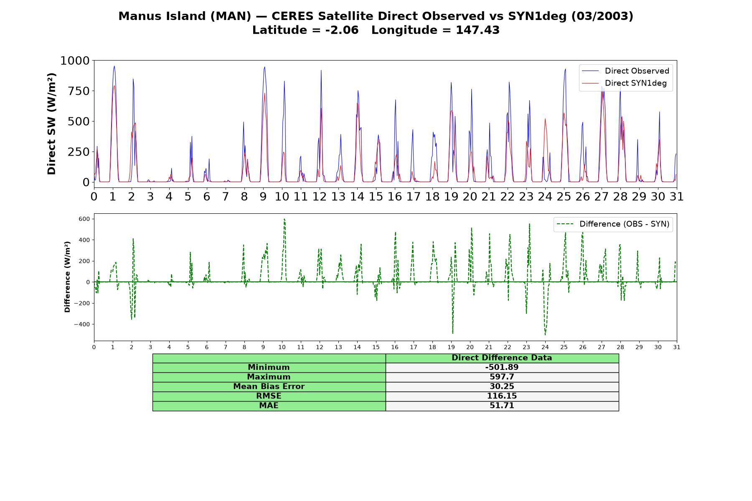Click the Minimum row label in table
The height and width of the screenshot is (501, 752).
[x=269, y=367]
